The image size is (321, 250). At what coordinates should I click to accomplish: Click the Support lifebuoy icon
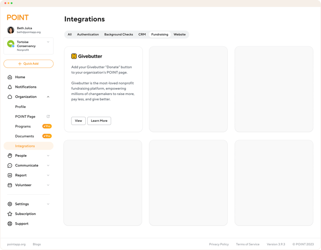10,224
